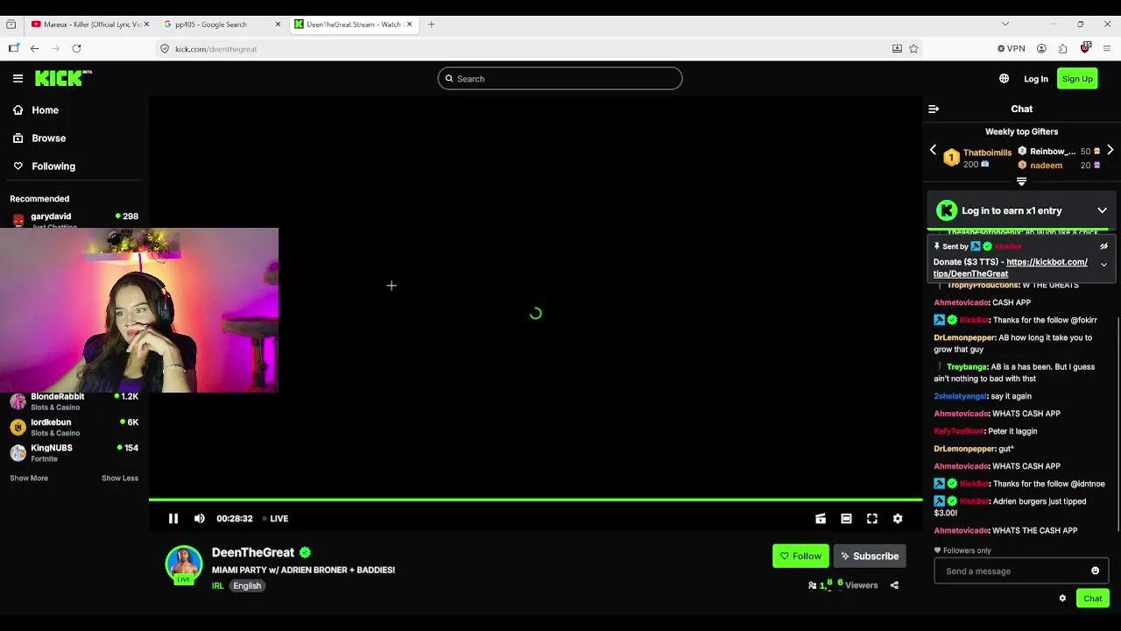This screenshot has width=1121, height=631.
Task: Expand the pinned Donate message chevron
Action: click(1103, 265)
